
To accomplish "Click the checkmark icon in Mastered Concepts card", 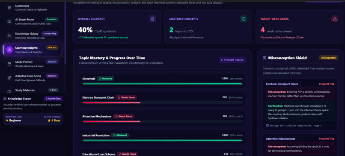I will pos(244,19).
